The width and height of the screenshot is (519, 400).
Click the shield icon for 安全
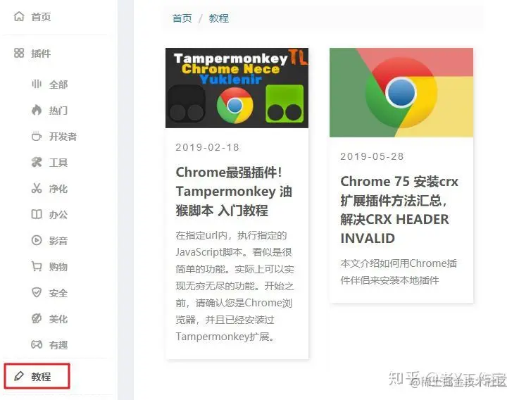[37, 293]
